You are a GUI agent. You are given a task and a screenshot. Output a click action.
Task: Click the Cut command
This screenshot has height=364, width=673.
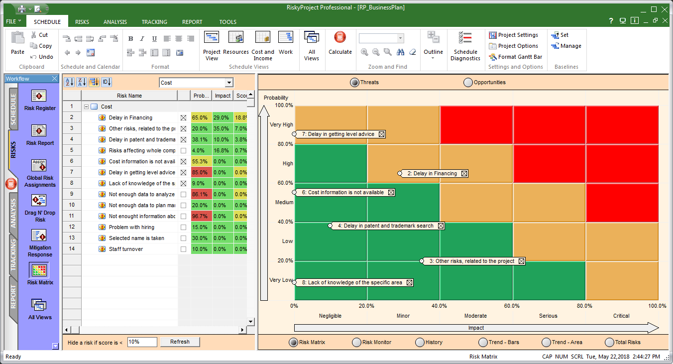tap(39, 35)
